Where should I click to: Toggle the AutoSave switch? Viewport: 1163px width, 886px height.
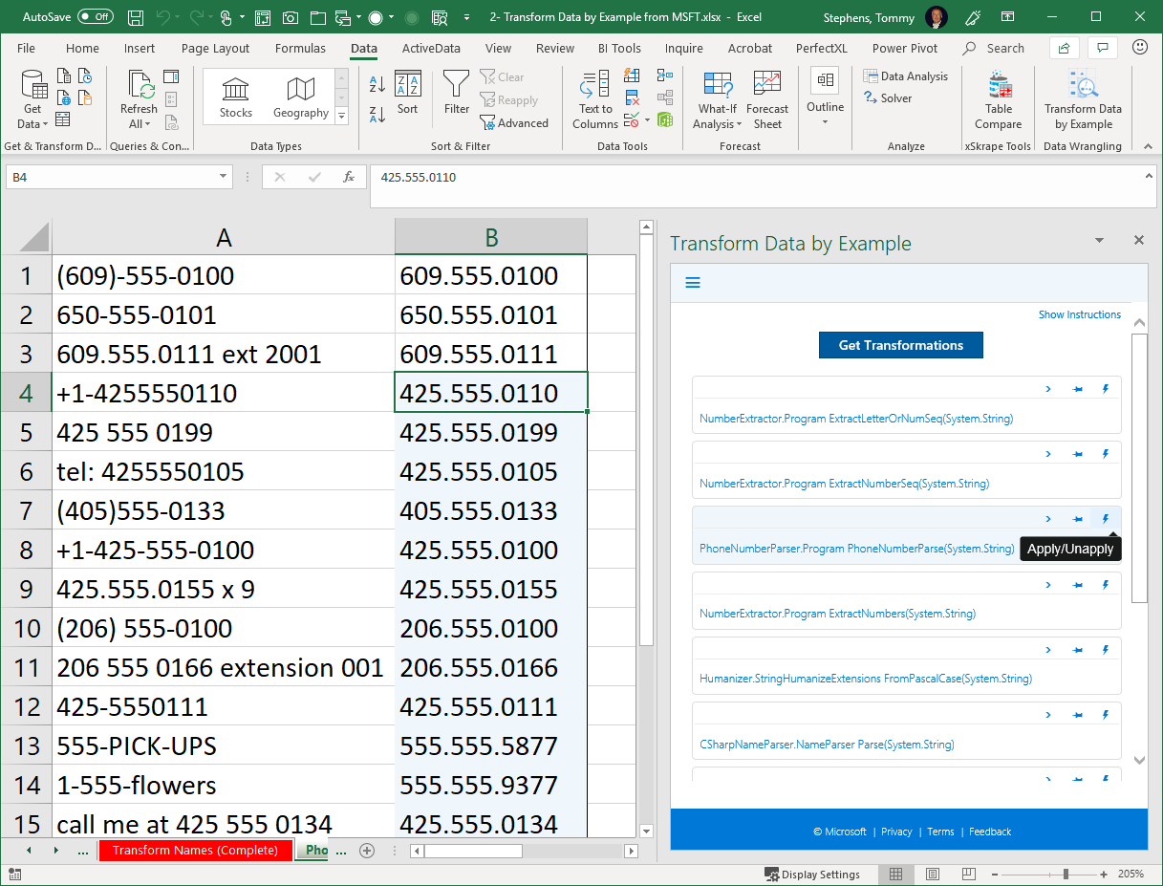pyautogui.click(x=95, y=17)
